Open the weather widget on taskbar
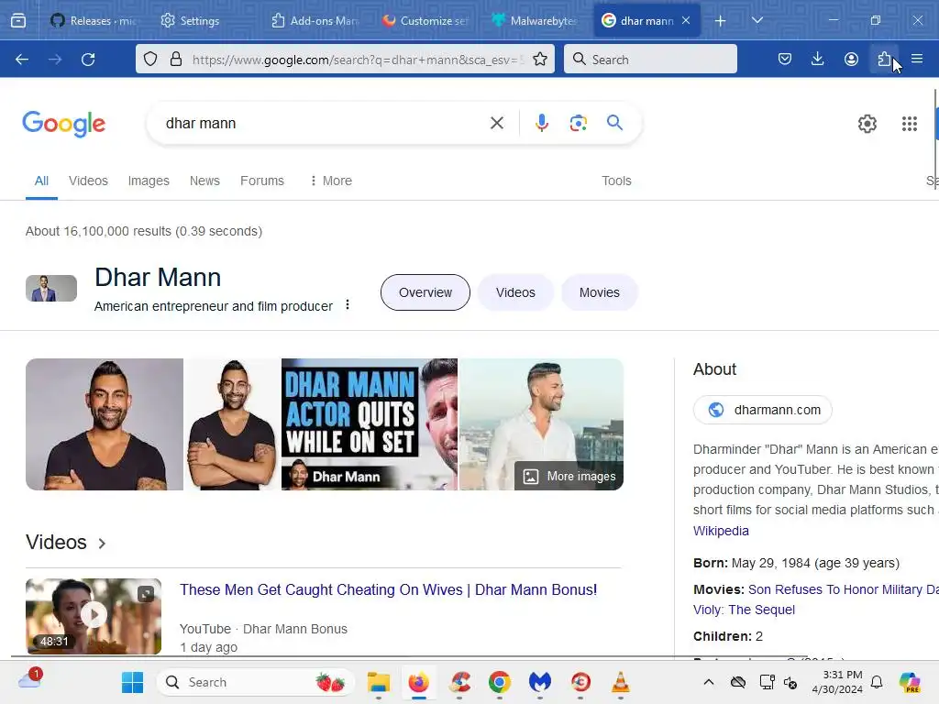The width and height of the screenshot is (939, 704). (30, 679)
